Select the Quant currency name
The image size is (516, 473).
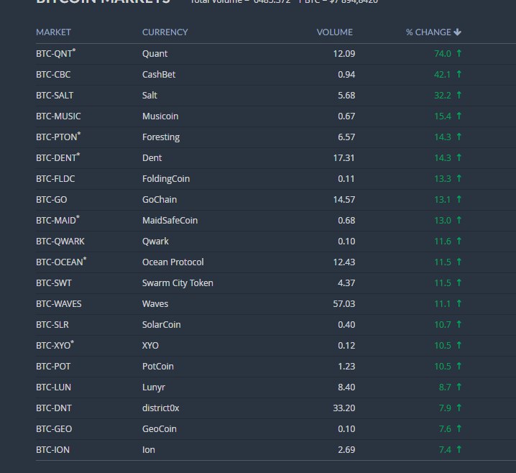pos(155,54)
